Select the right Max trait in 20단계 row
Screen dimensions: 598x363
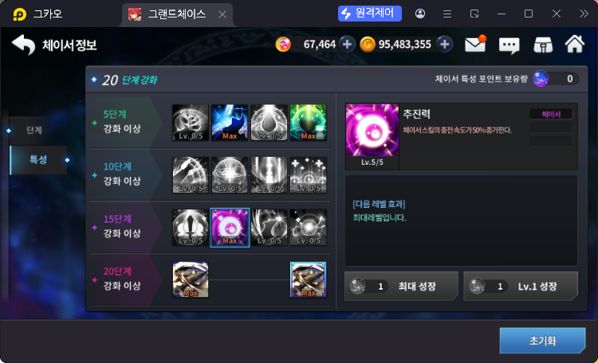[x=308, y=279]
